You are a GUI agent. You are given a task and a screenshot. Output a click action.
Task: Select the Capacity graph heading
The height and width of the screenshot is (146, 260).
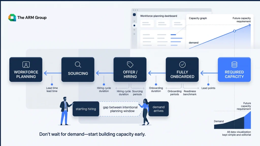click(x=198, y=18)
